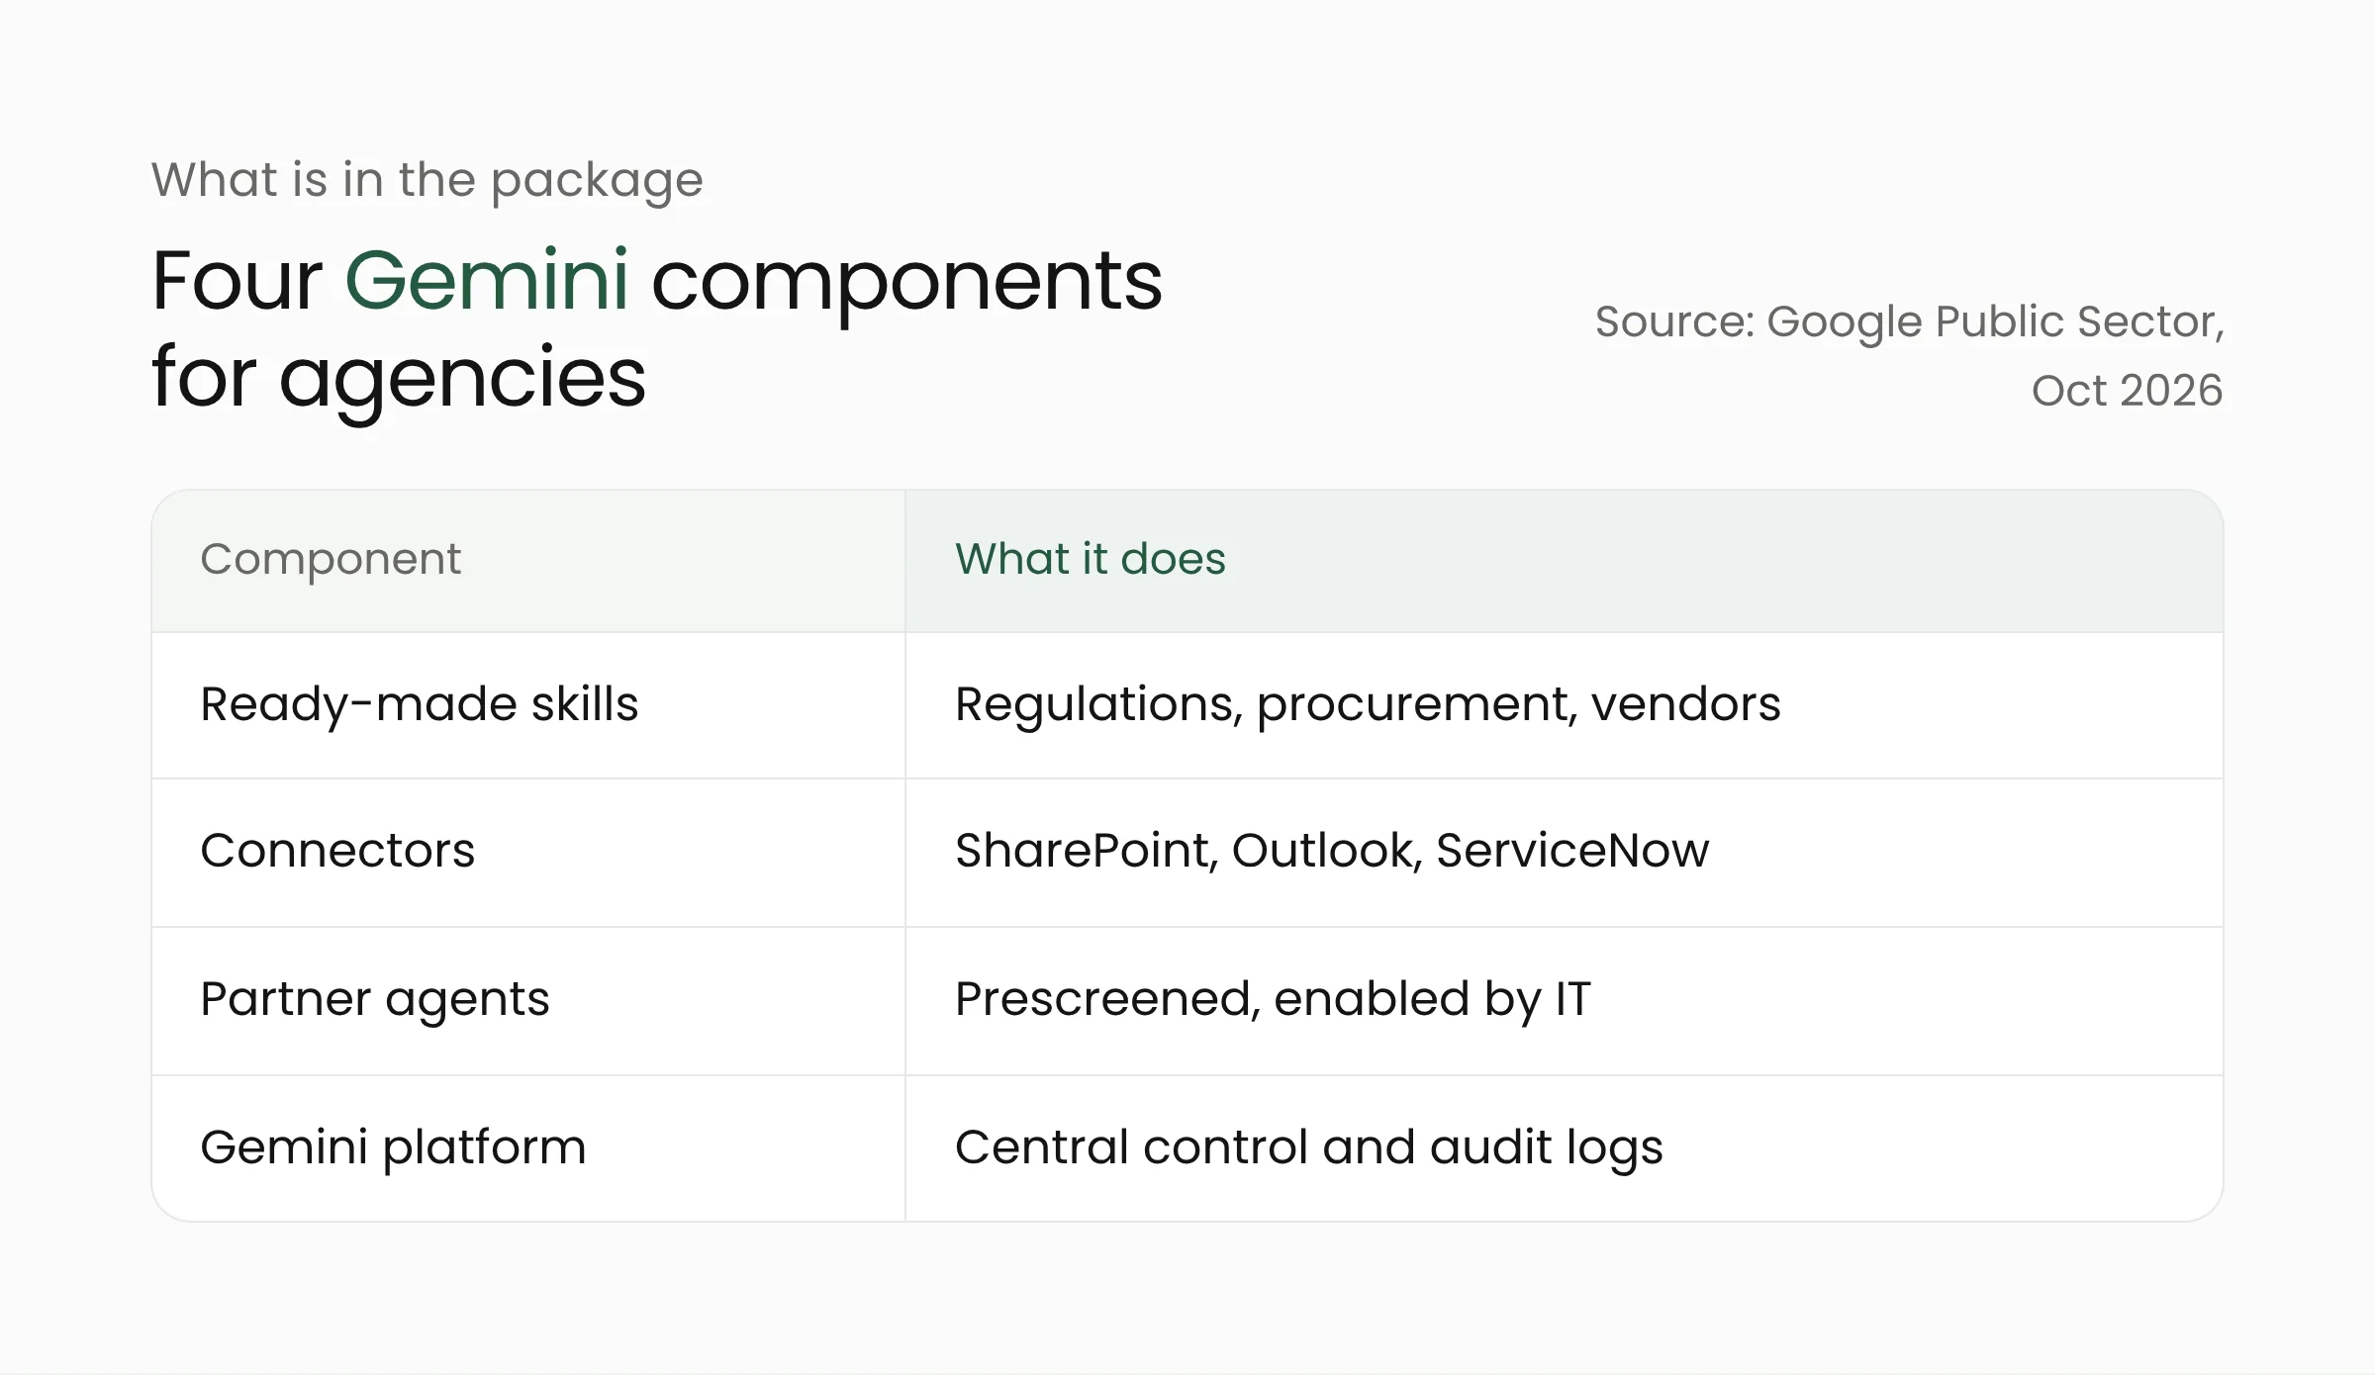The height and width of the screenshot is (1375, 2375).
Task: Click the 'Prescreened, enabled by IT' cell
Action: coord(1565,1001)
